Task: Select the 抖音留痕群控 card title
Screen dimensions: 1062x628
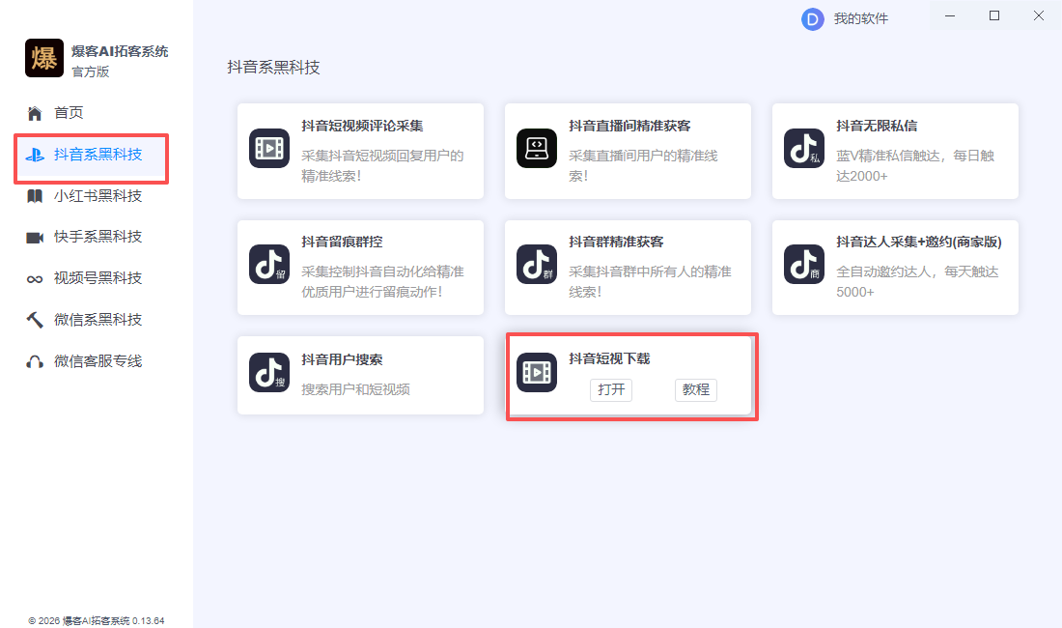Action: coord(342,242)
